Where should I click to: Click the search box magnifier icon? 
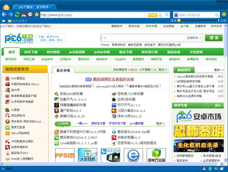tap(217, 15)
